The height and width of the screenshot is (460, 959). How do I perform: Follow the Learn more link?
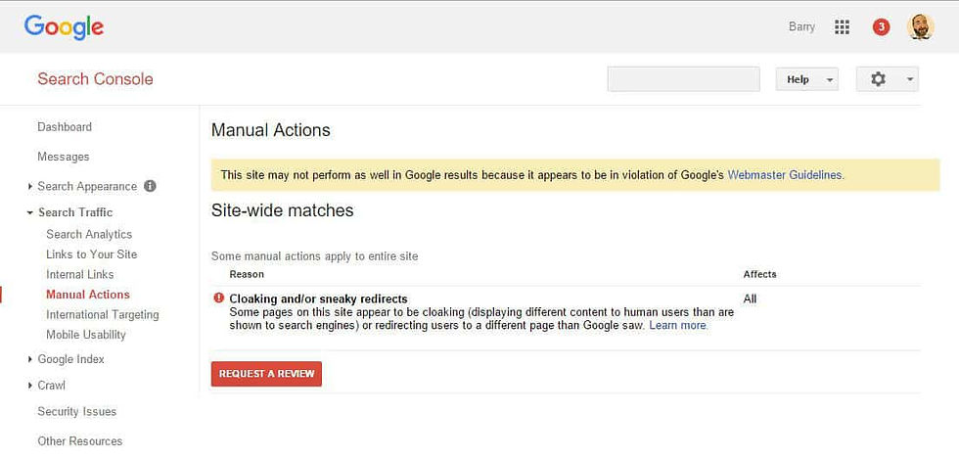(x=678, y=325)
